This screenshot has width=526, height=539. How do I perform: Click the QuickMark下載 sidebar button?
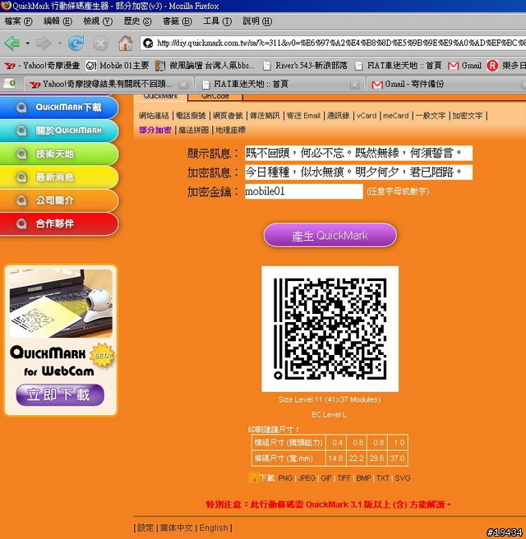[x=59, y=108]
